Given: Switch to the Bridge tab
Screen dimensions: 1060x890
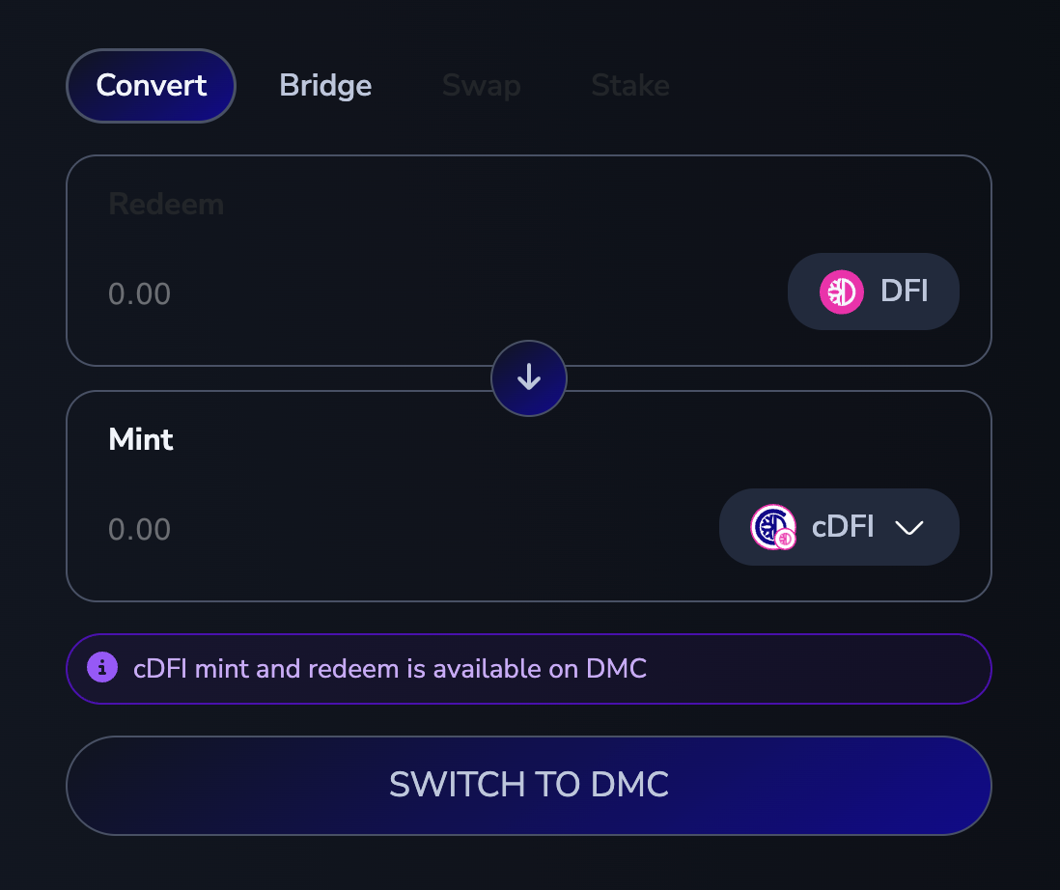Looking at the screenshot, I should (325, 86).
